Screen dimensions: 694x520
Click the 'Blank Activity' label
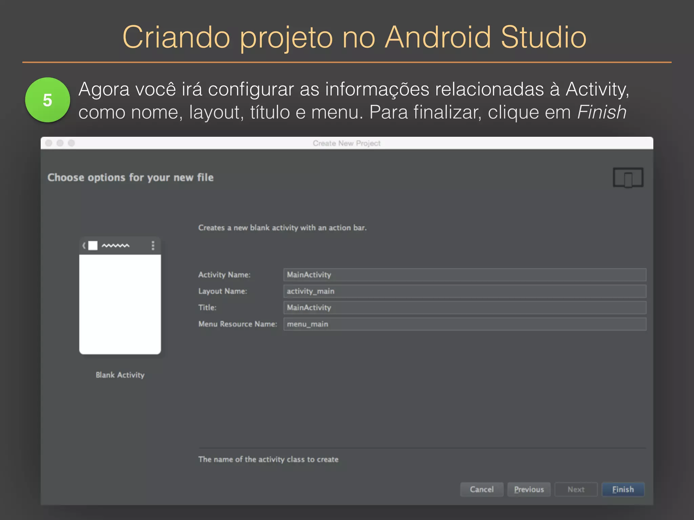tap(120, 375)
